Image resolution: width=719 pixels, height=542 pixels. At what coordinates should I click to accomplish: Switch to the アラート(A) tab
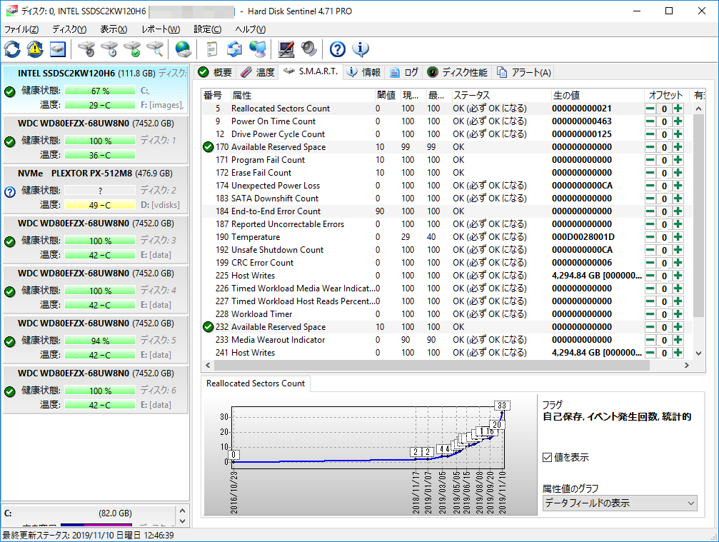click(523, 72)
